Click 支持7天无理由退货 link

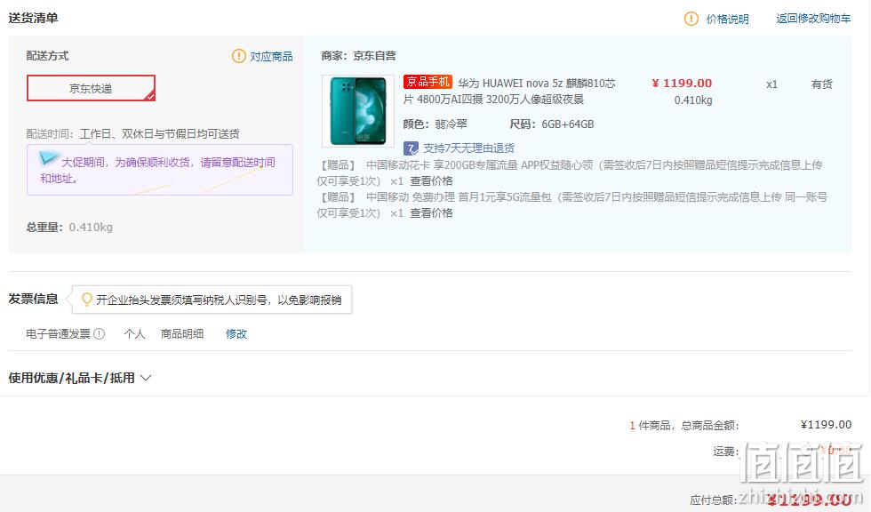click(469, 148)
